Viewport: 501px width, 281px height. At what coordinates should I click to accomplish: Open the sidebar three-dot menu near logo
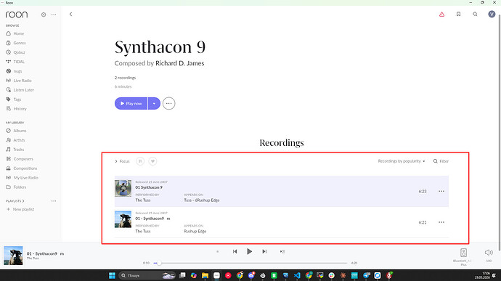point(54,15)
